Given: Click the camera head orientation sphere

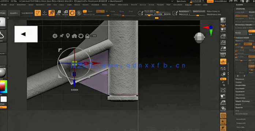Looking at the screenshot, I should tap(199, 37).
